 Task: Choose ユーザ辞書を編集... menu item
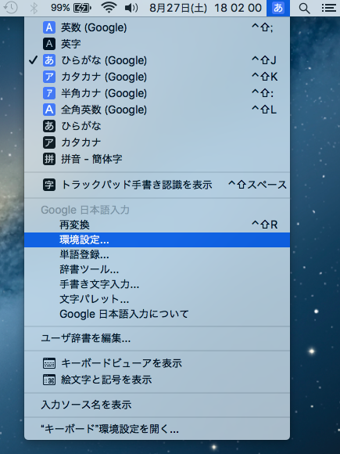(157, 338)
